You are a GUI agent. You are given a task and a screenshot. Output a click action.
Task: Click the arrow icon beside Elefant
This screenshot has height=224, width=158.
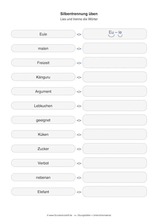79,192
